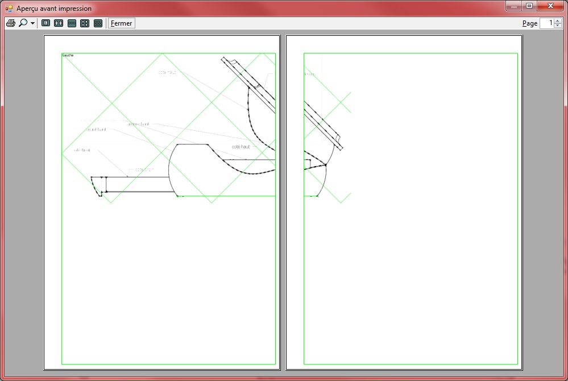Switch to six pages layout view

(x=98, y=23)
